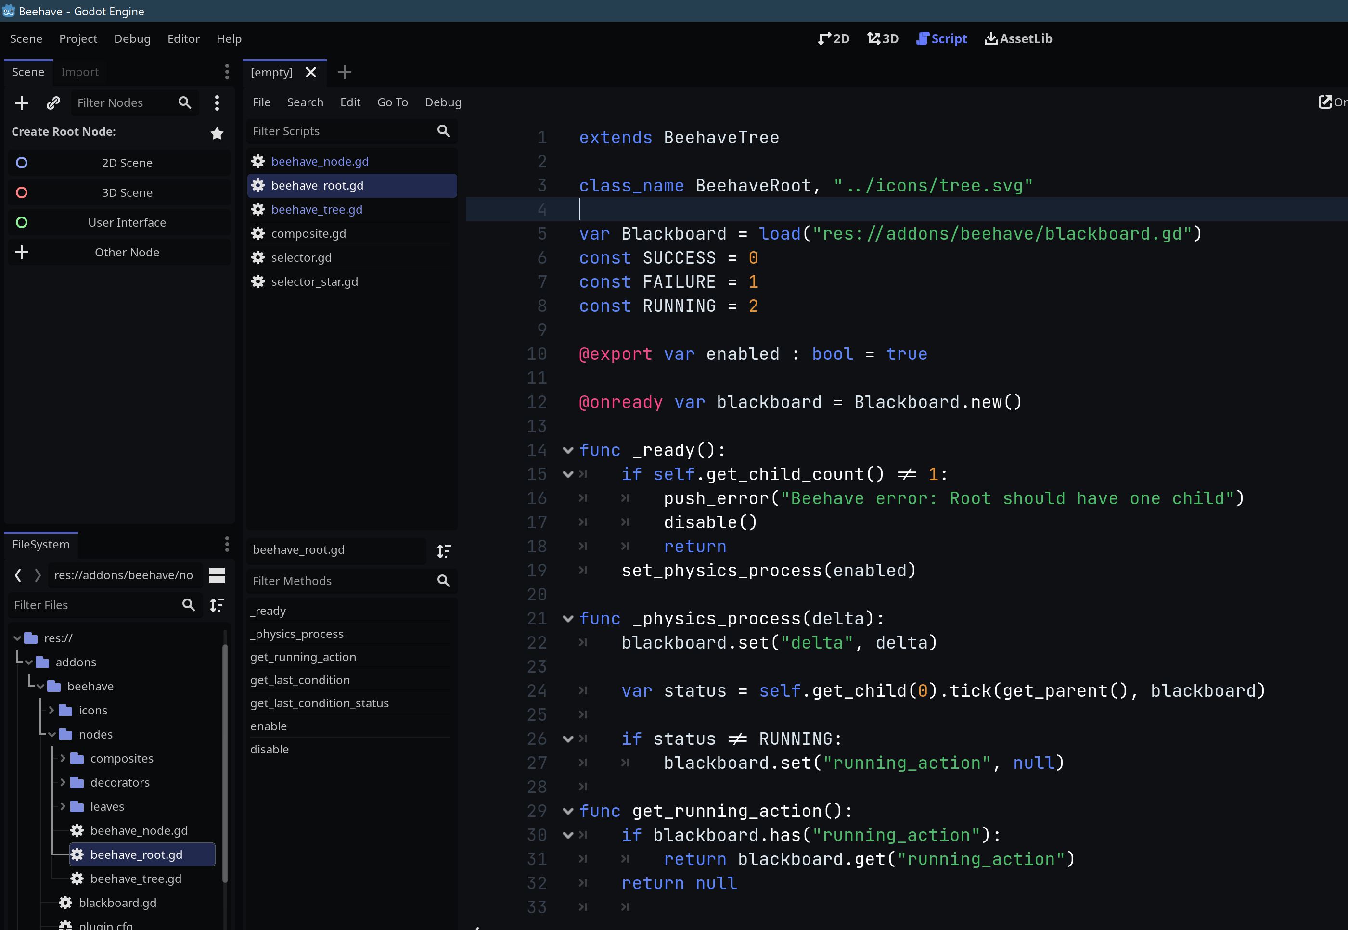Click the Filter Scripts search field
Screen dimensions: 1348x930
coord(341,132)
